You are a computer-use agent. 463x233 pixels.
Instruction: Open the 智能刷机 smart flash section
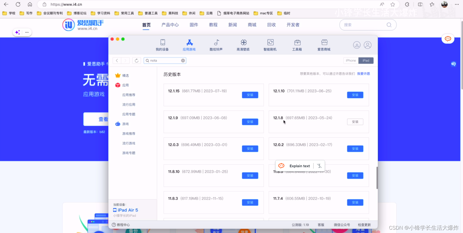270,45
